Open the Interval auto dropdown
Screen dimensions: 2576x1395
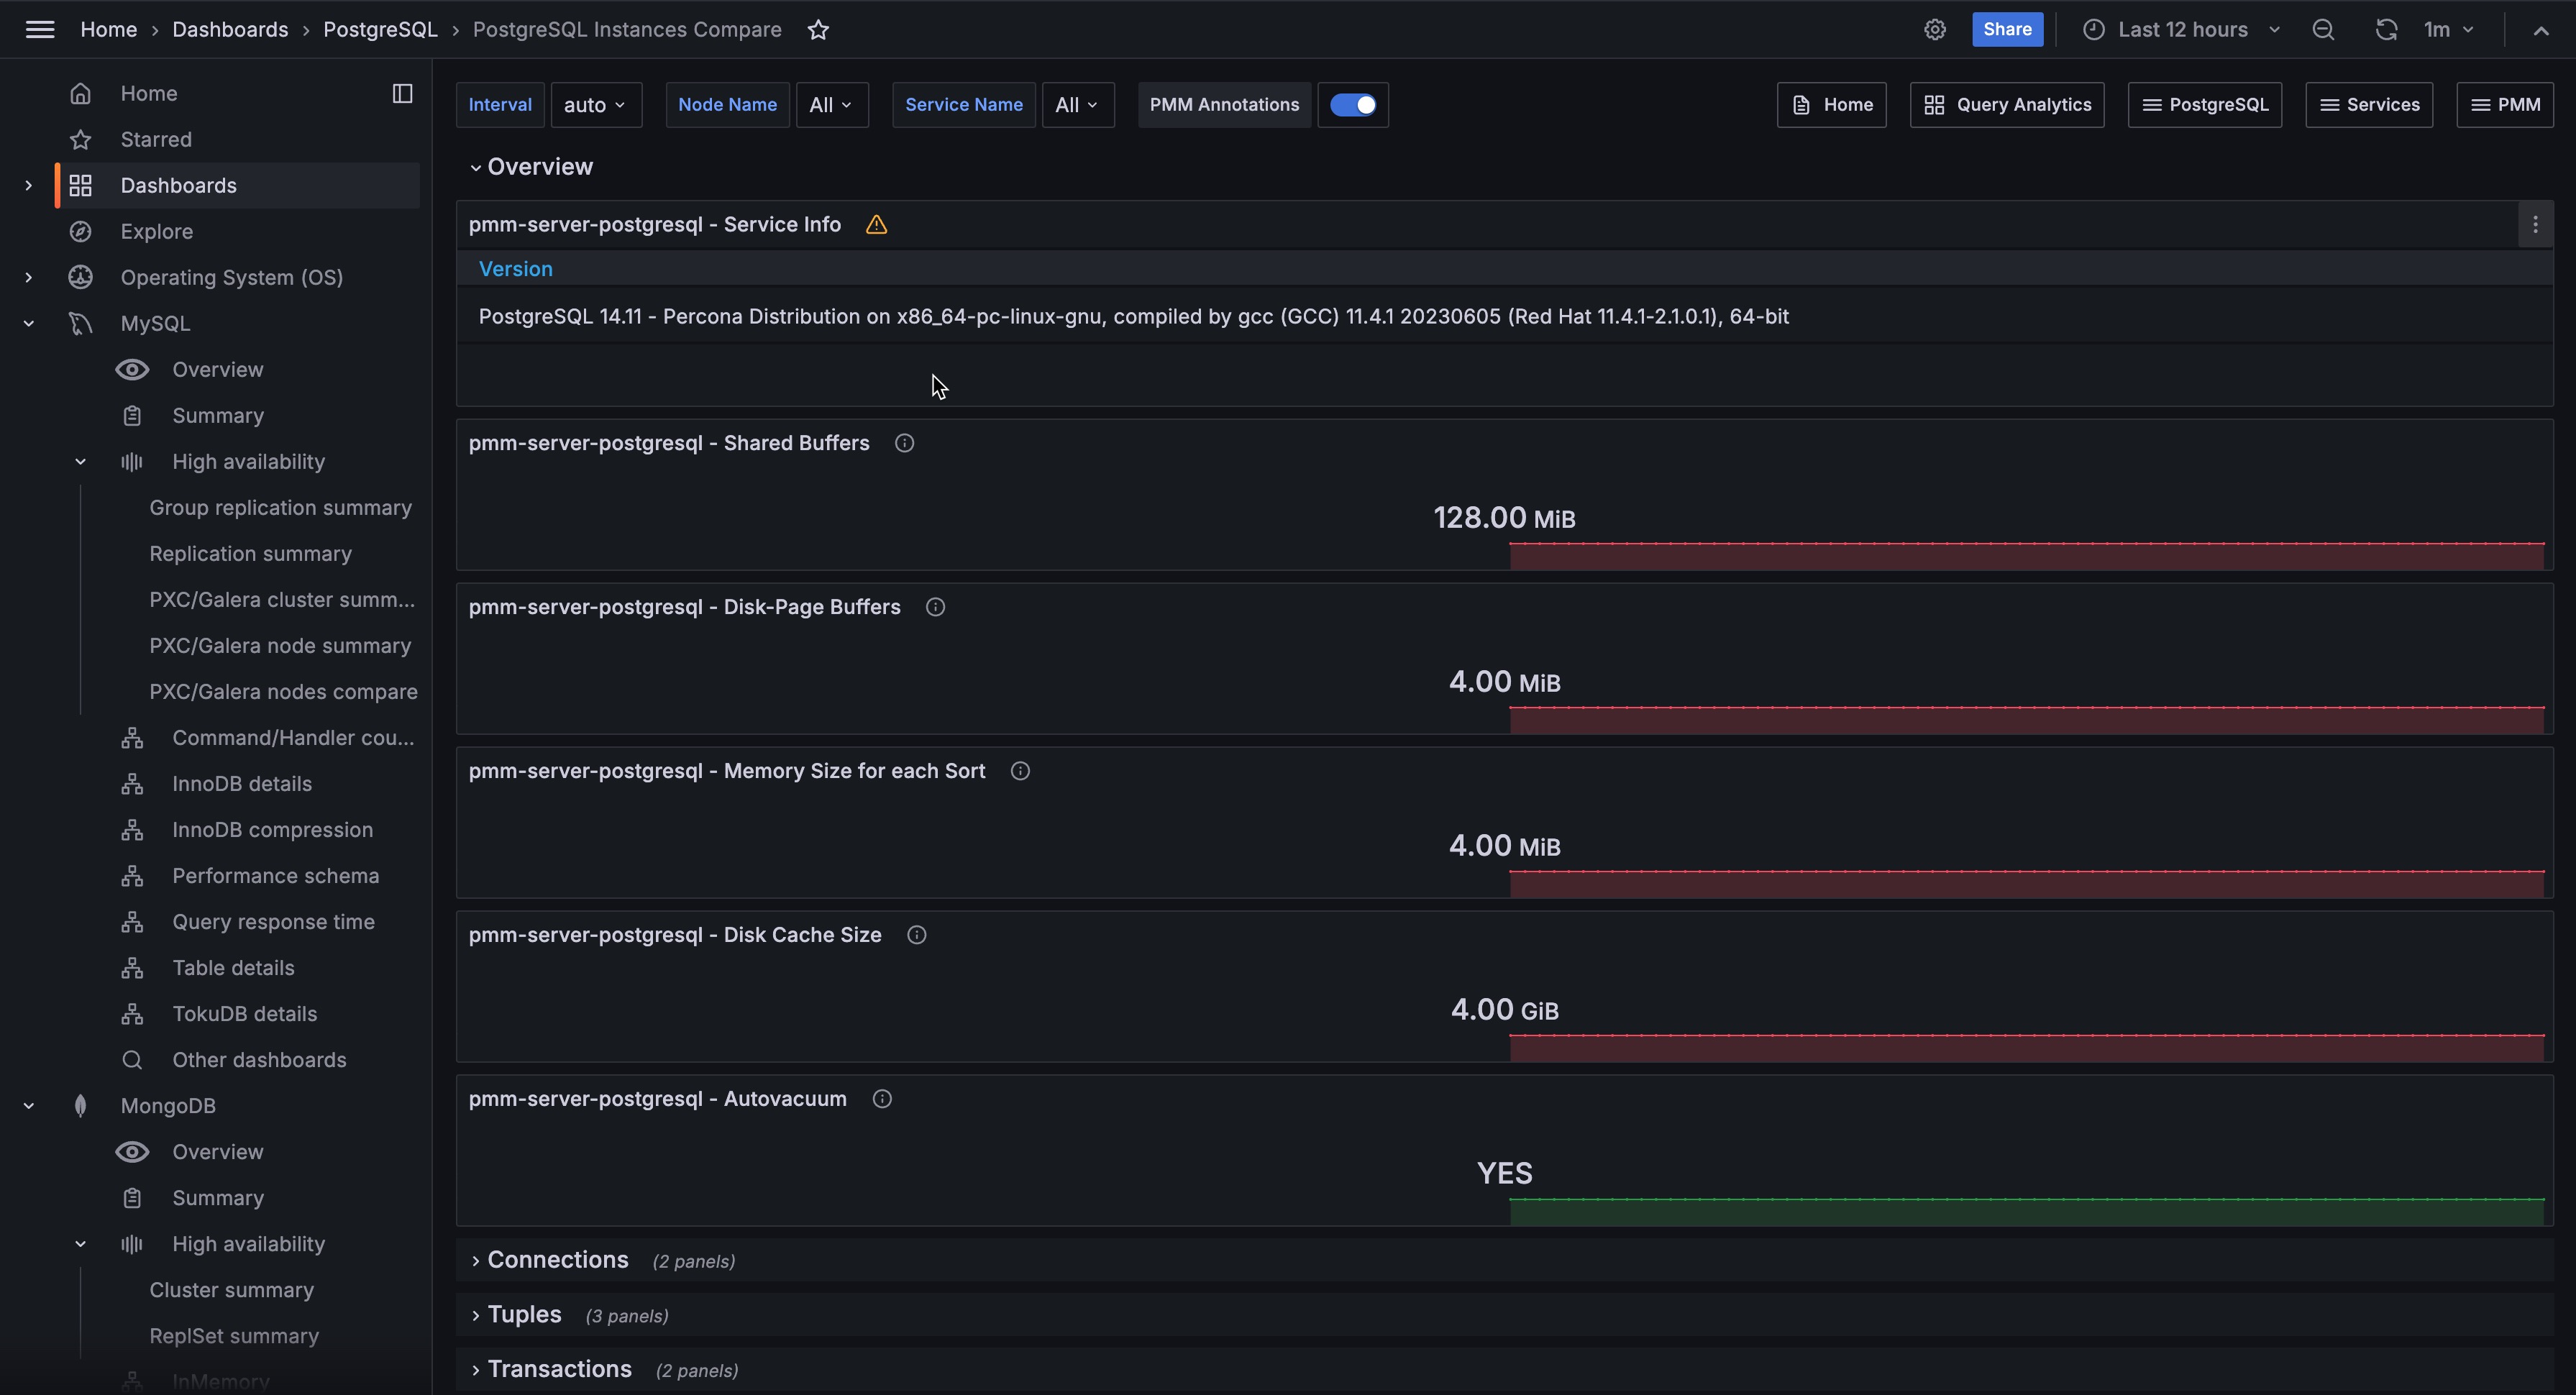coord(595,105)
